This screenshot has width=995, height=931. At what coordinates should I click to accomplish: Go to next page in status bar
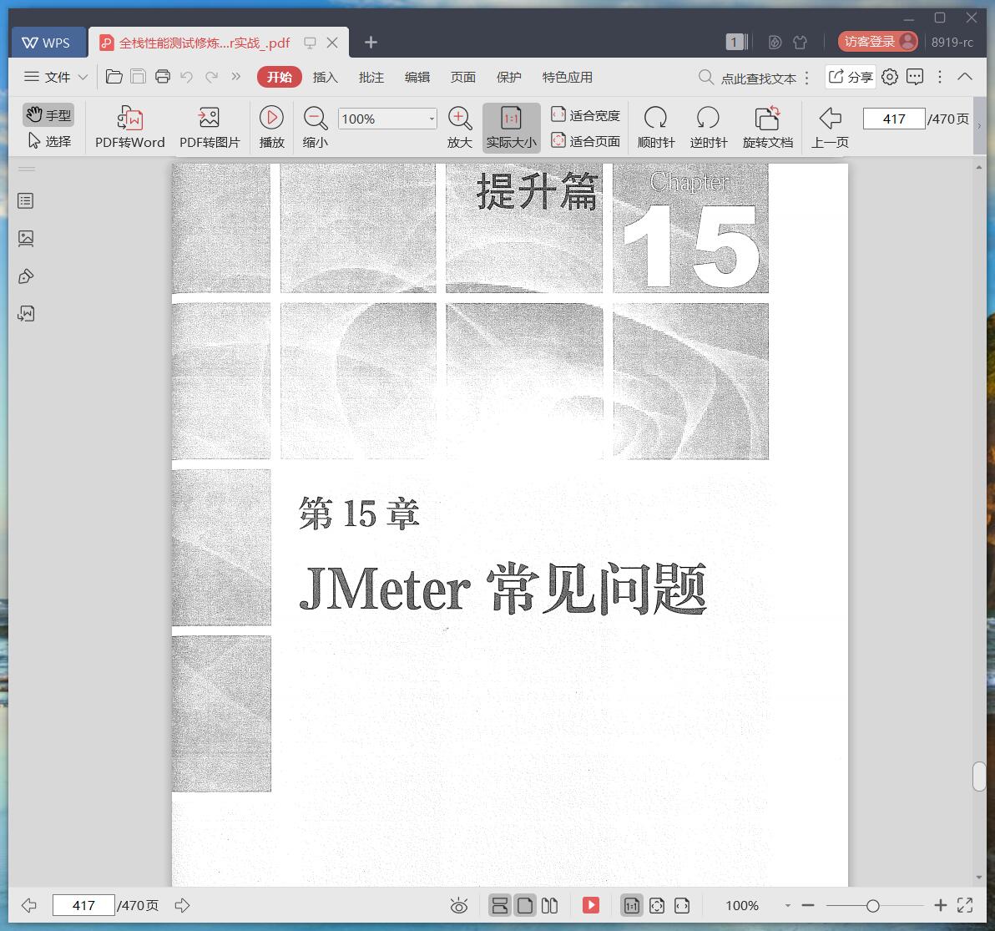point(182,905)
